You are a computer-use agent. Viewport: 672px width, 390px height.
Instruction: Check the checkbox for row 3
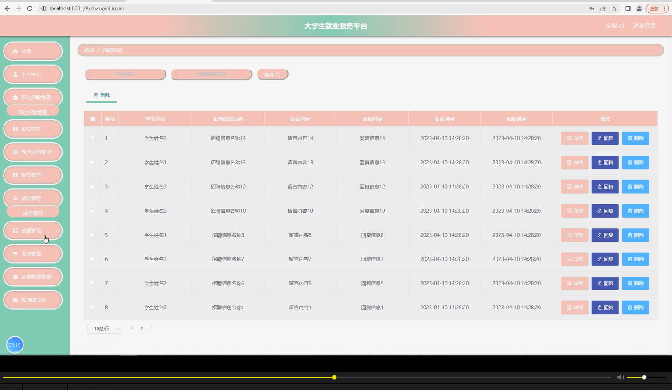point(92,187)
